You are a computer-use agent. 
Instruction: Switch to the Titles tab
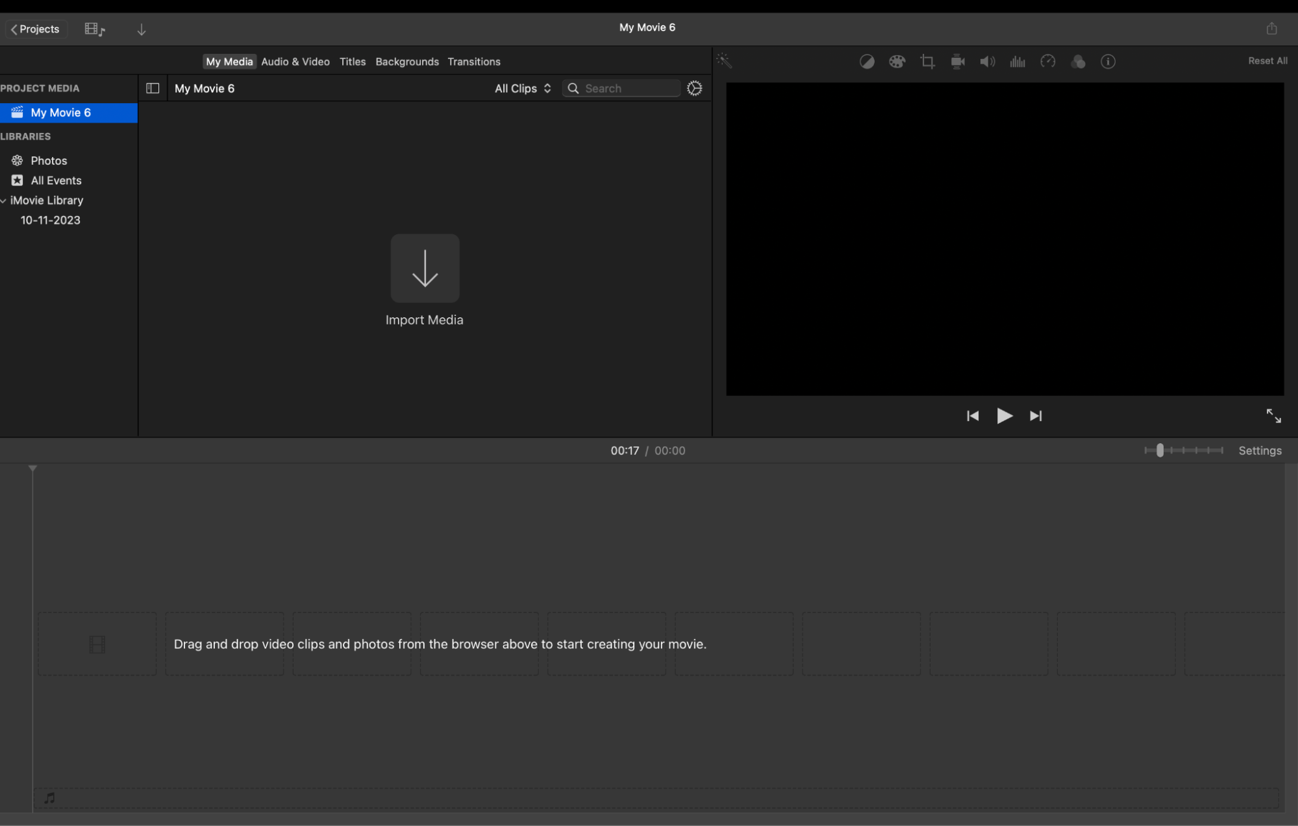coord(352,61)
